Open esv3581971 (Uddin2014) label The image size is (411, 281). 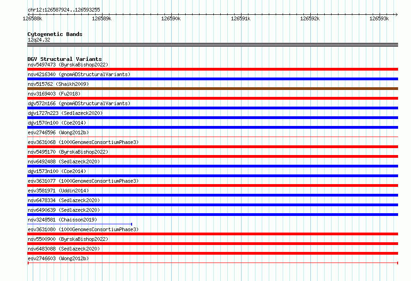(x=58, y=191)
